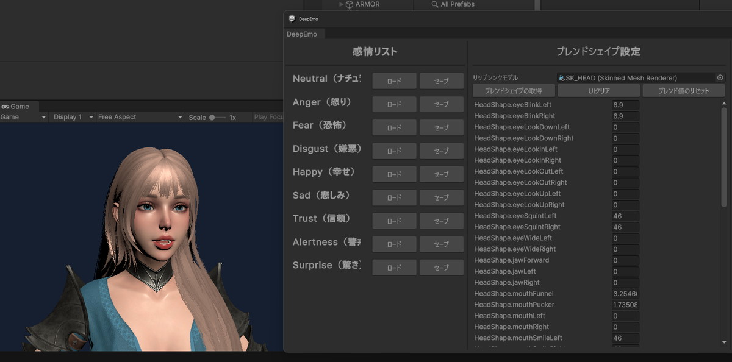Load the Happy (幸せ) emotion preset
Viewport: 732px width, 362px height.
click(x=394, y=174)
